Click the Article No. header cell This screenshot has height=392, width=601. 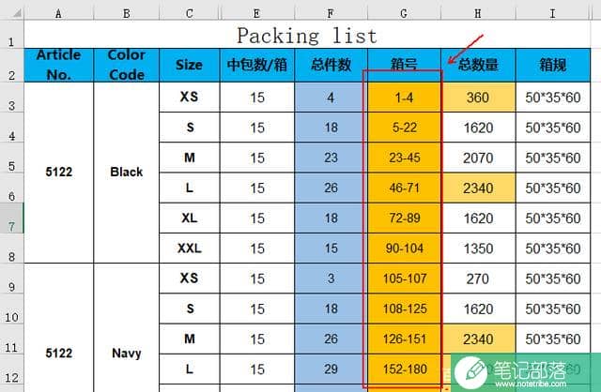[x=58, y=65]
